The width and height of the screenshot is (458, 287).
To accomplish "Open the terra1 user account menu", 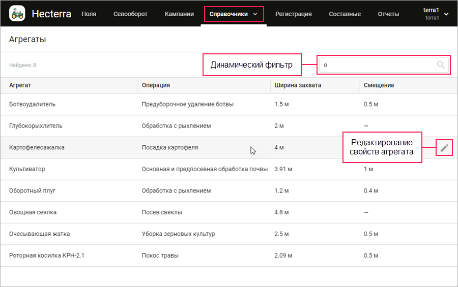I will [435, 14].
